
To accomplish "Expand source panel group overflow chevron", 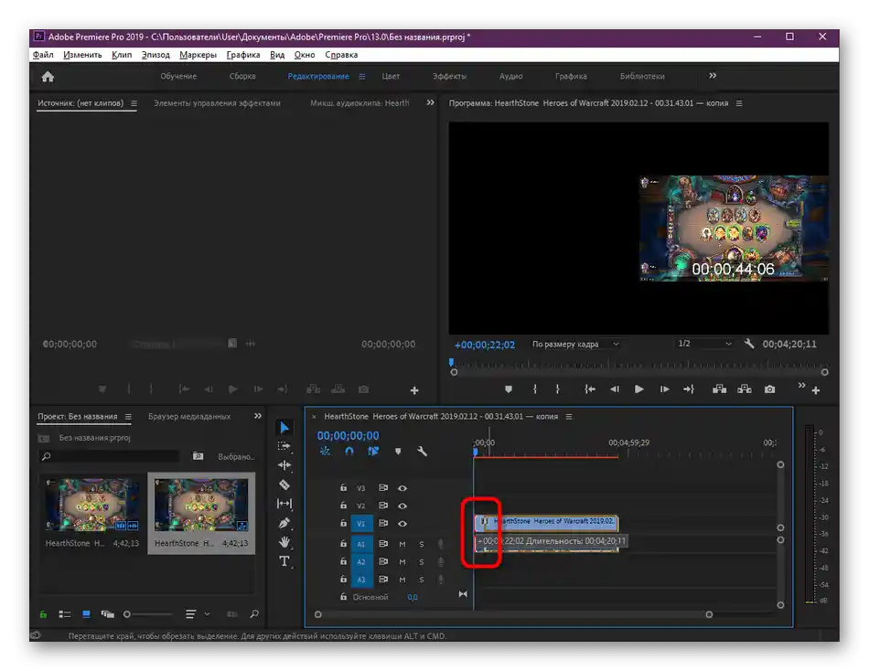I will coord(430,102).
